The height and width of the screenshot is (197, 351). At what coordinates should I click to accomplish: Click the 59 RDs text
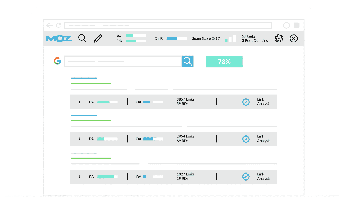click(x=182, y=104)
